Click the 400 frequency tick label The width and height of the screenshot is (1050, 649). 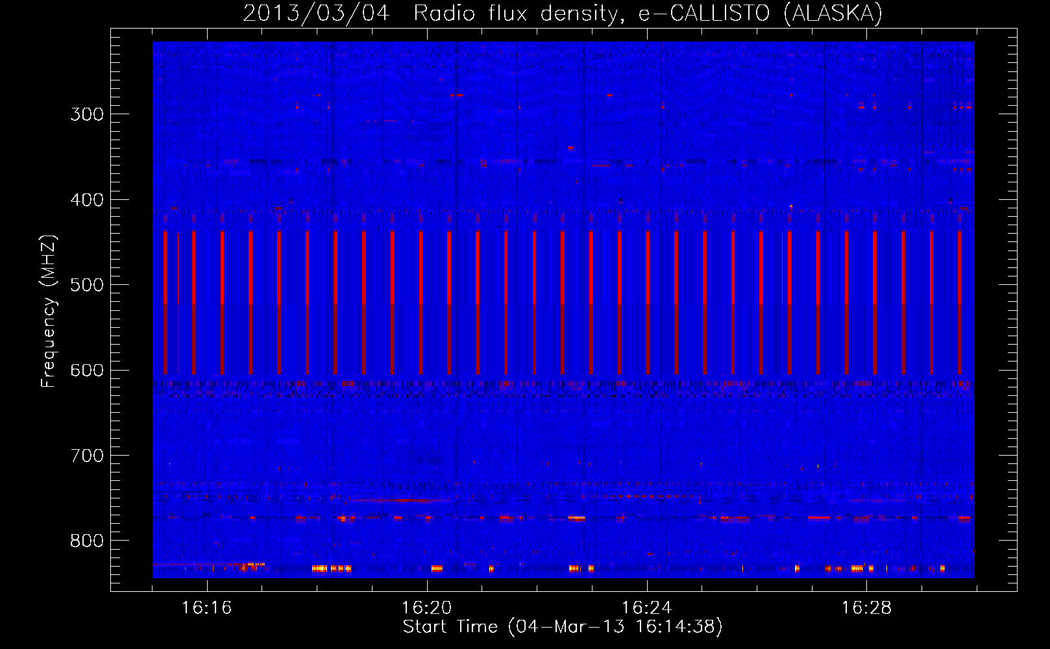(x=87, y=200)
